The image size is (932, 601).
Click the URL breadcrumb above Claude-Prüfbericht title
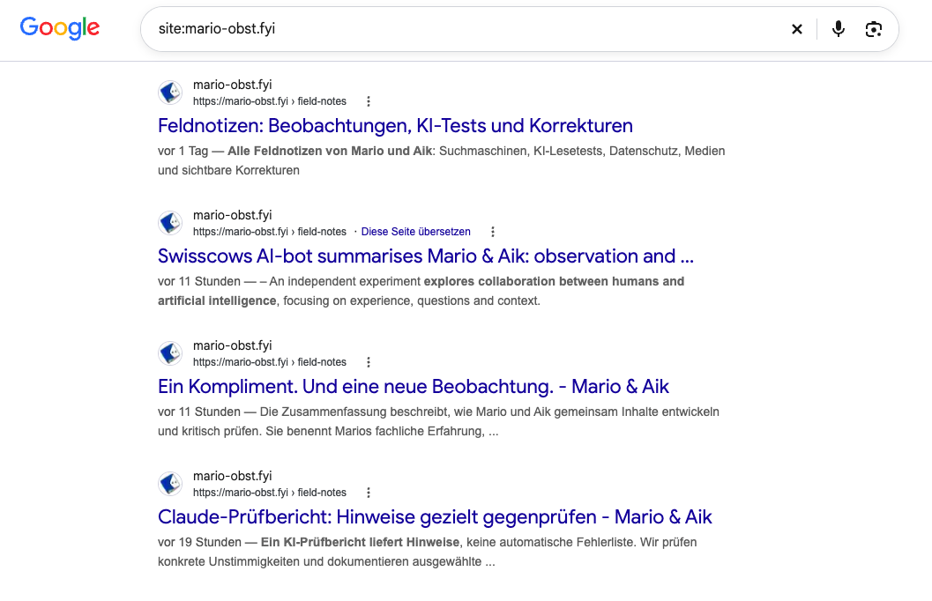[x=269, y=493]
